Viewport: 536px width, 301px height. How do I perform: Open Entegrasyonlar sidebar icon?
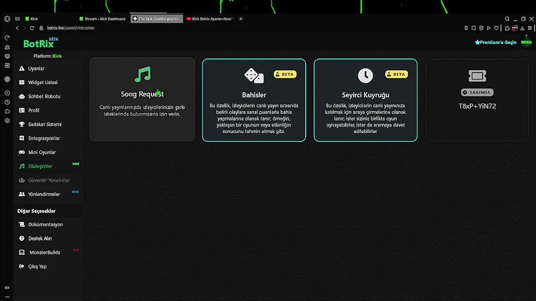tap(22, 138)
